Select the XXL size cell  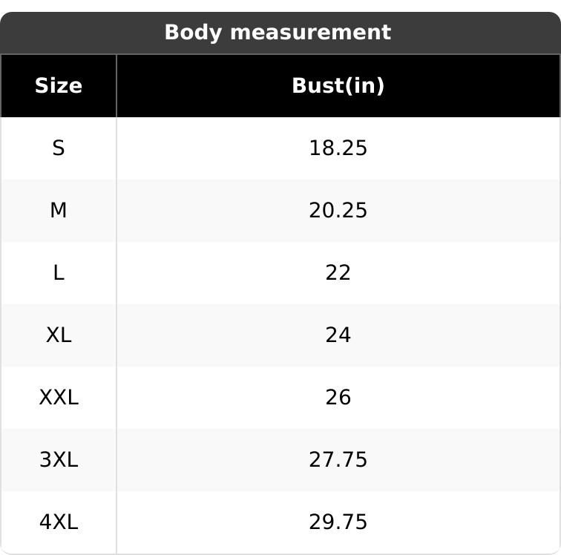59,398
